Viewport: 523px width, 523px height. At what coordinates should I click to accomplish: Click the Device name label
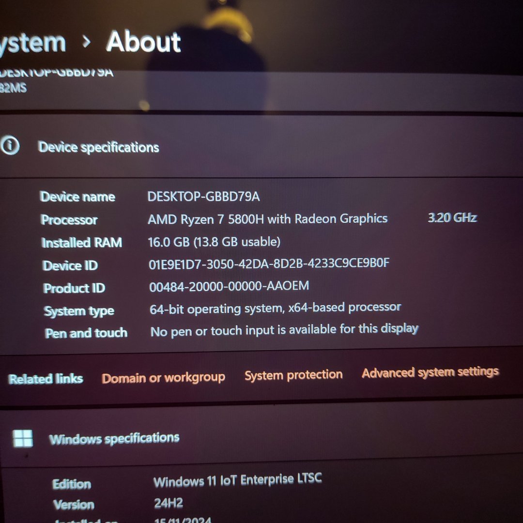[77, 197]
